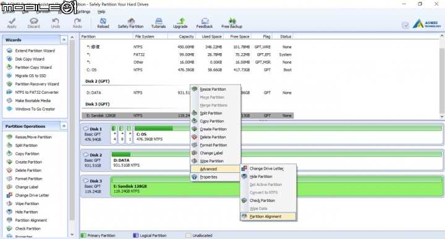Image resolution: width=445 pixels, height=239 pixels.
Task: Open the Advanced submenu entry
Action: click(216, 169)
